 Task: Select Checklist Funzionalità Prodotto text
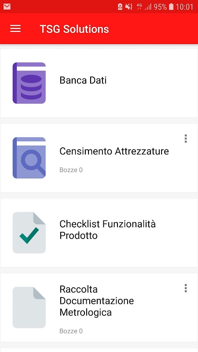click(107, 230)
